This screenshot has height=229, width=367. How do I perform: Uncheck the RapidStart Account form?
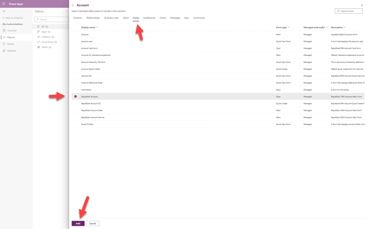75,96
